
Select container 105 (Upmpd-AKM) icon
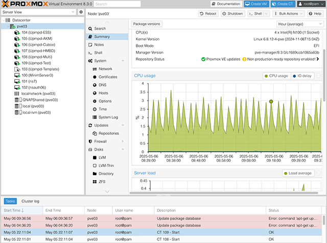(x=17, y=39)
